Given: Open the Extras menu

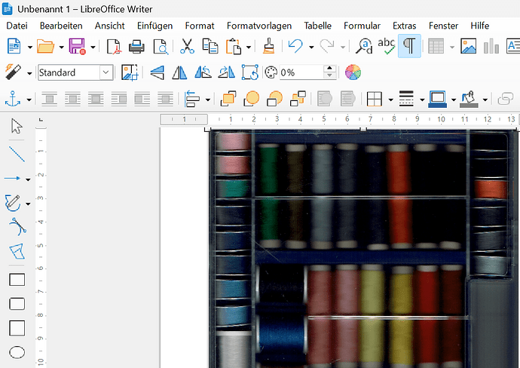Looking at the screenshot, I should 404,26.
